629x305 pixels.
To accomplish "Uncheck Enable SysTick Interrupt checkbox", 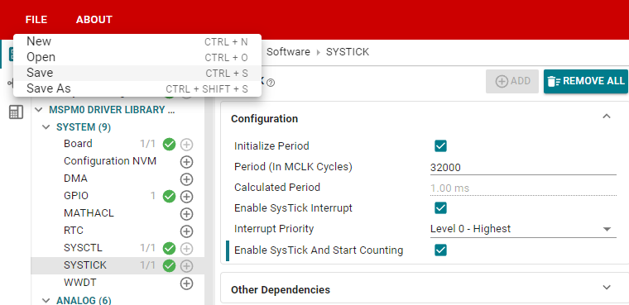I will coord(440,208).
